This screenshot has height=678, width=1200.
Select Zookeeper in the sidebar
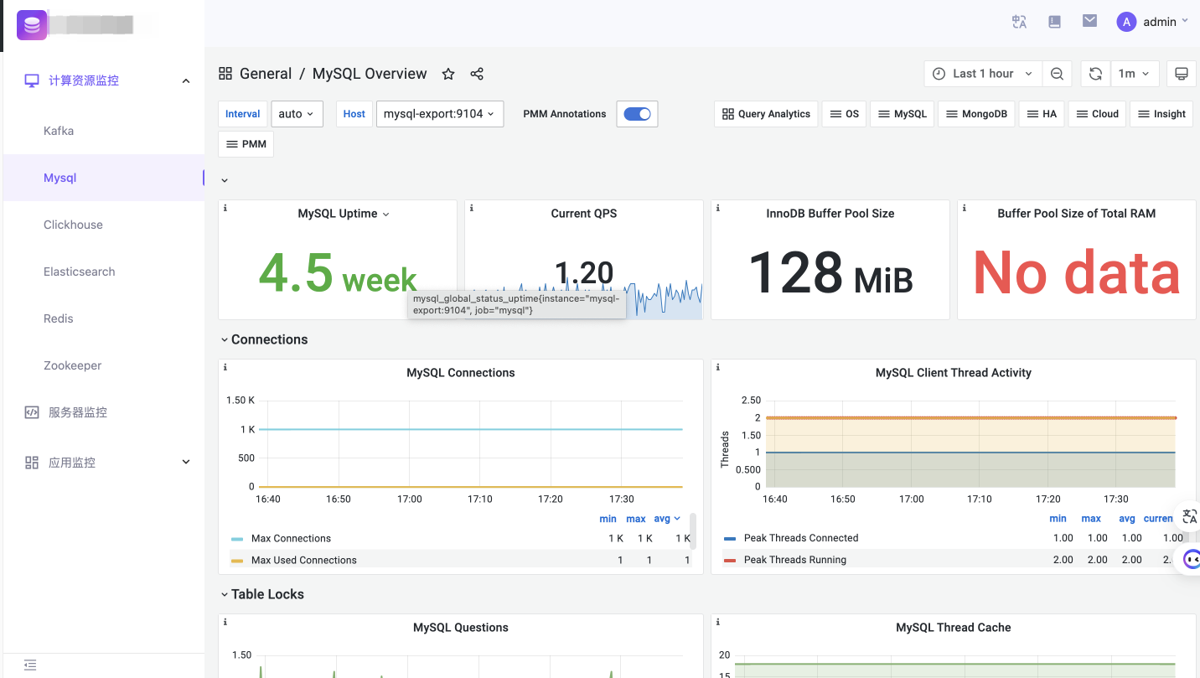tap(104, 365)
